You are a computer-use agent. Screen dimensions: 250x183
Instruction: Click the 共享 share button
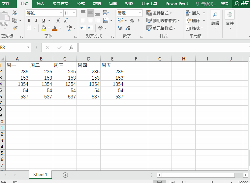(x=241, y=4)
